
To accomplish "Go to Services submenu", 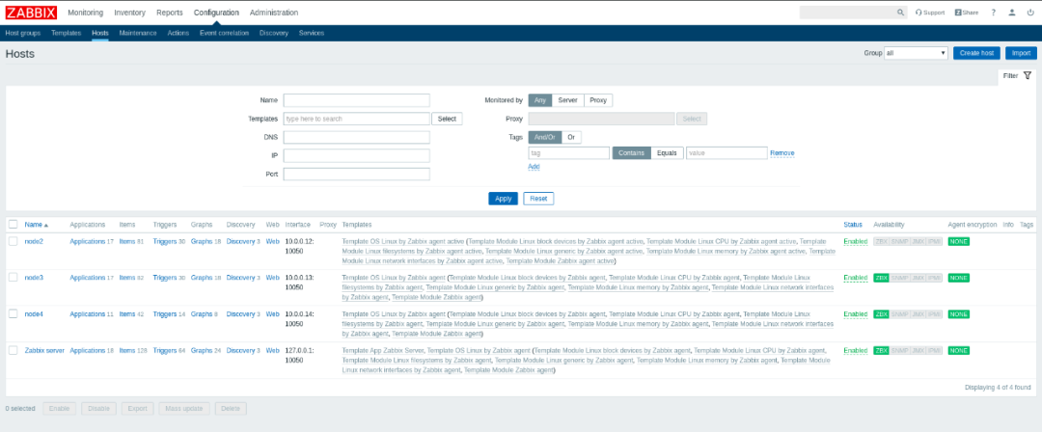I will coord(312,33).
